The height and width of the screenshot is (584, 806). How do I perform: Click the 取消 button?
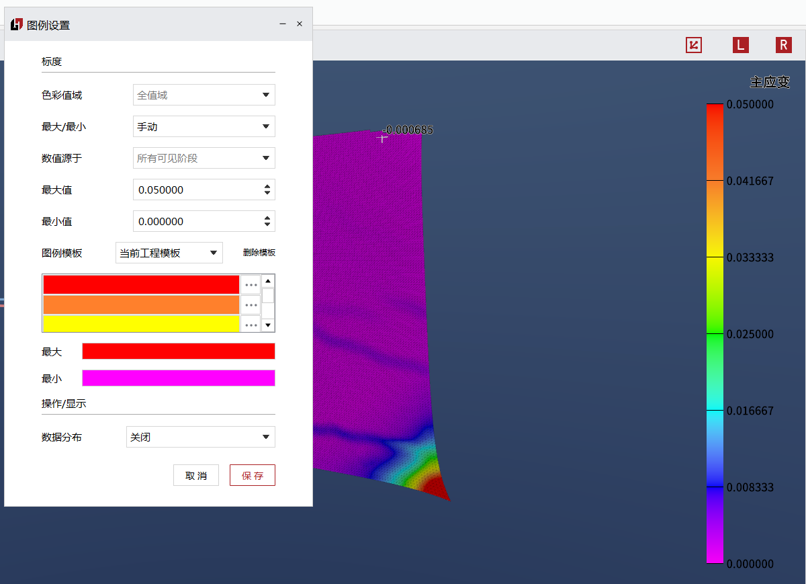[x=195, y=475]
